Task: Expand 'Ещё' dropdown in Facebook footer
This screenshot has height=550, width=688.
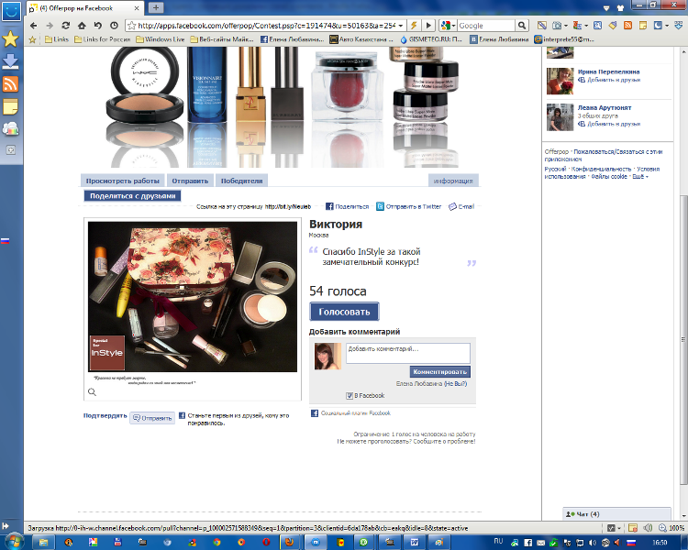Action: [x=640, y=176]
